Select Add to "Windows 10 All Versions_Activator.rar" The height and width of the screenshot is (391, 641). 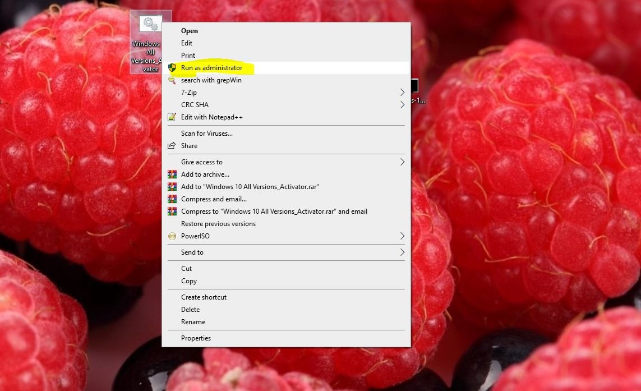[286, 186]
